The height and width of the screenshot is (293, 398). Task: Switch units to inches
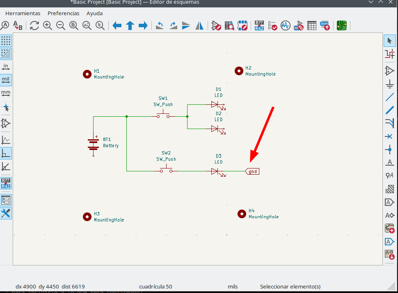[x=6, y=67]
